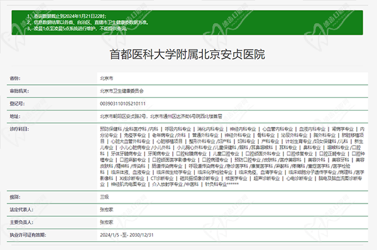
Task: Select 免疫学专业 specialty entry
Action: (x=134, y=135)
